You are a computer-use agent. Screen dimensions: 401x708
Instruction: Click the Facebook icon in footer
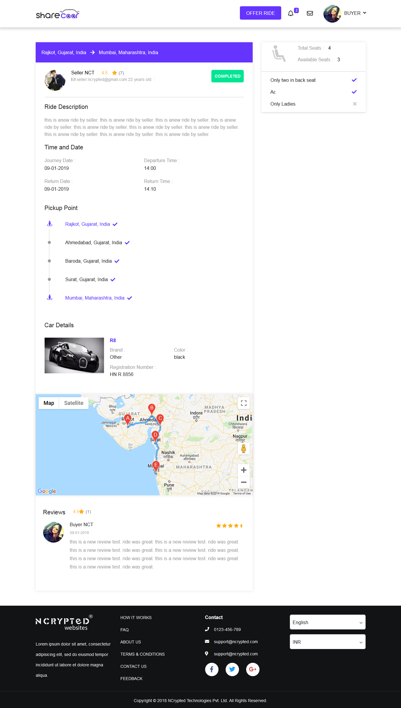(x=212, y=669)
